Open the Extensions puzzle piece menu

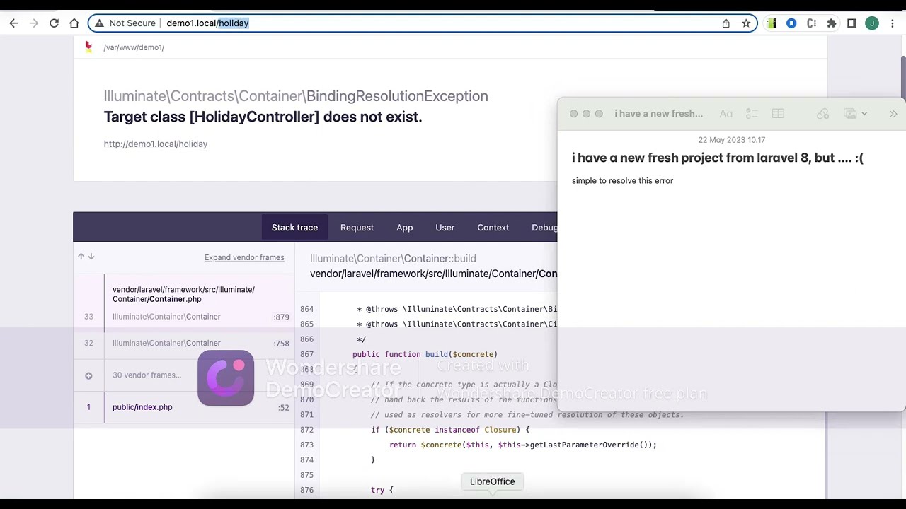point(832,23)
